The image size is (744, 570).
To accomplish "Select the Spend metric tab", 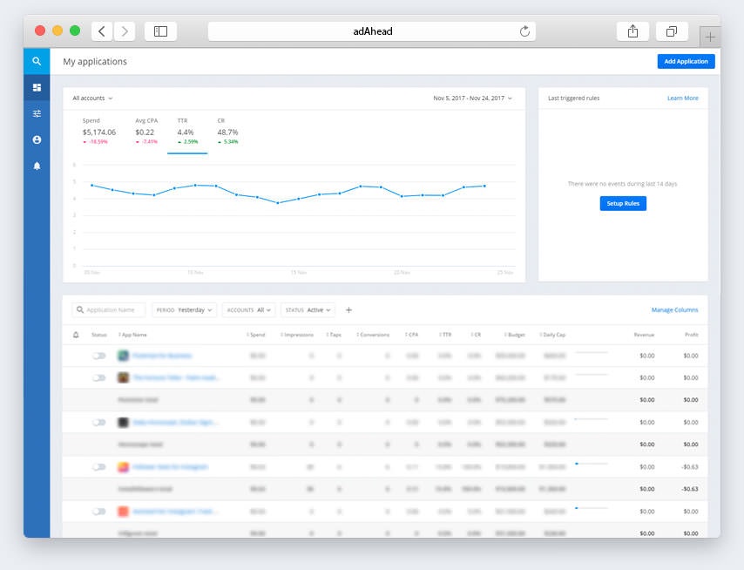I will click(x=98, y=132).
